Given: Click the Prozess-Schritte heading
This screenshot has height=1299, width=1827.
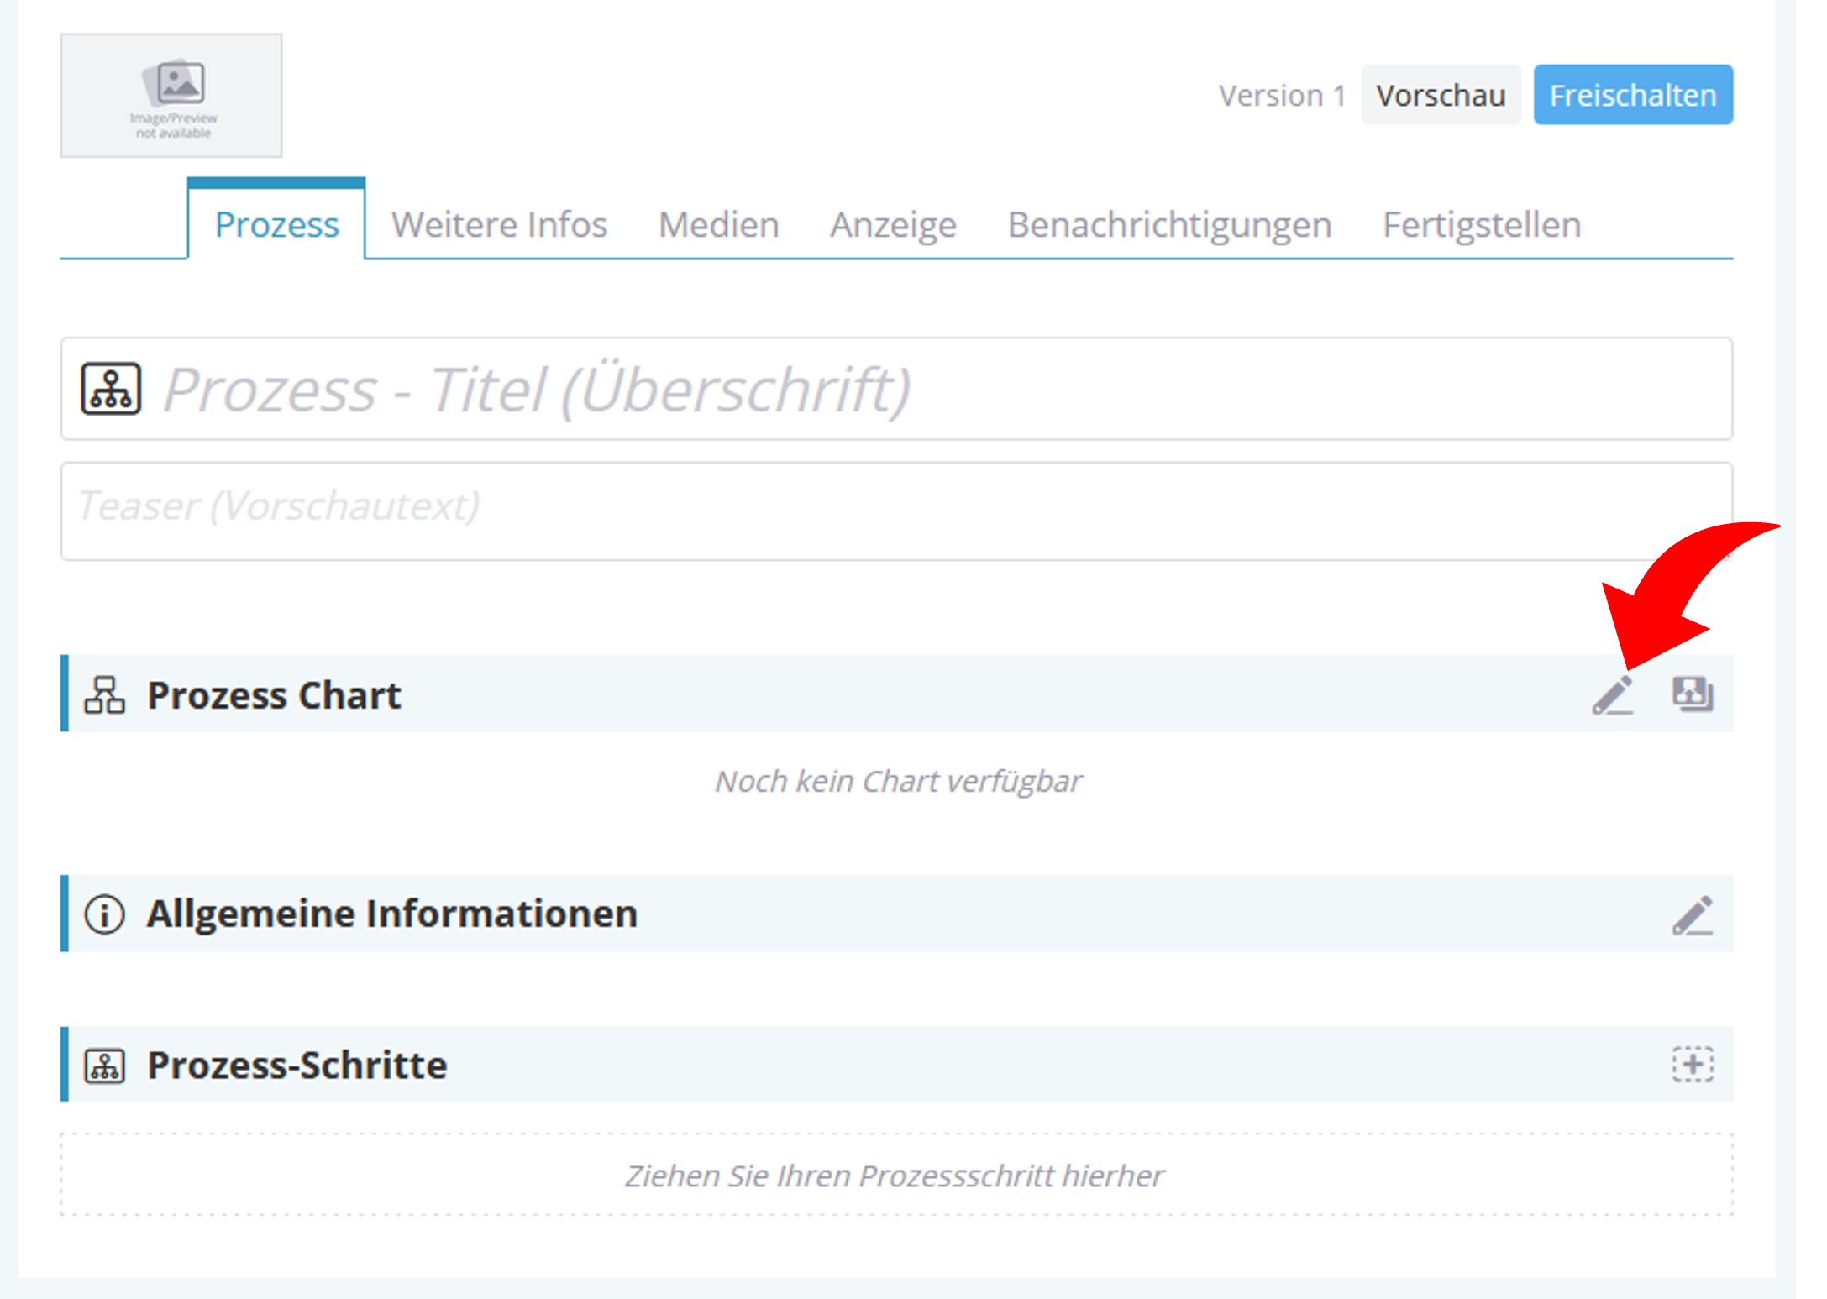Looking at the screenshot, I should pos(297,1065).
